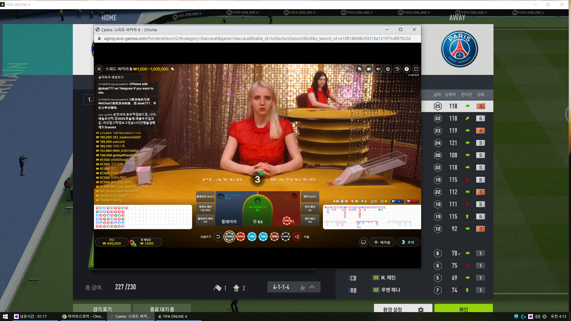
Task: Place Banker Bonus (뱅커 보너스) side bet
Action: (310, 196)
